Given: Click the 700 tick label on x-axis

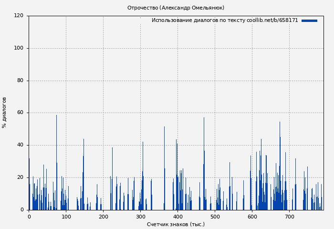Looking at the screenshot, I should (290, 217).
